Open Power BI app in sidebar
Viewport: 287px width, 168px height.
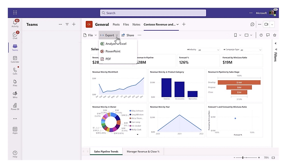pos(15,107)
